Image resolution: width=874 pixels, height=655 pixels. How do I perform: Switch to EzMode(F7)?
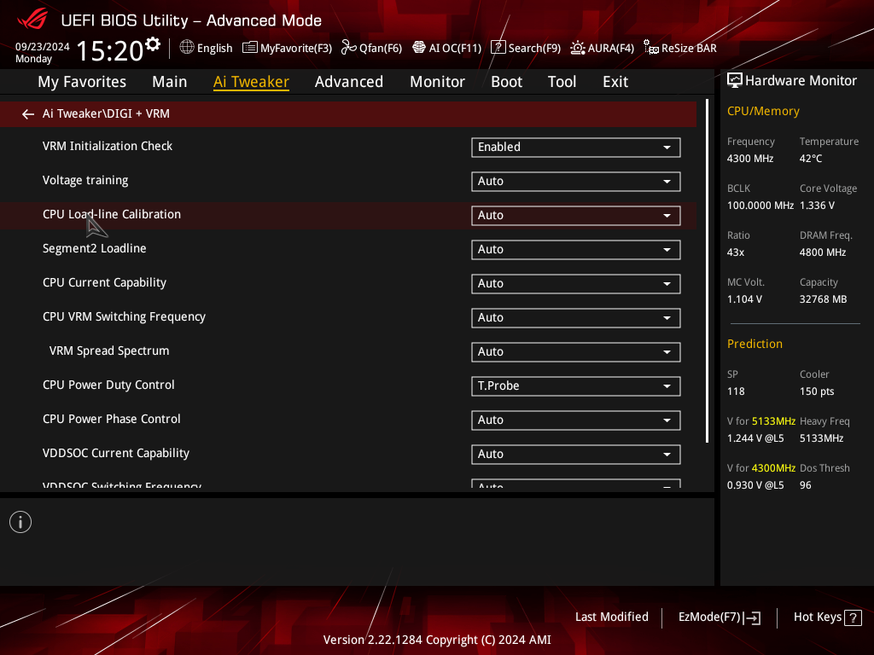[719, 617]
